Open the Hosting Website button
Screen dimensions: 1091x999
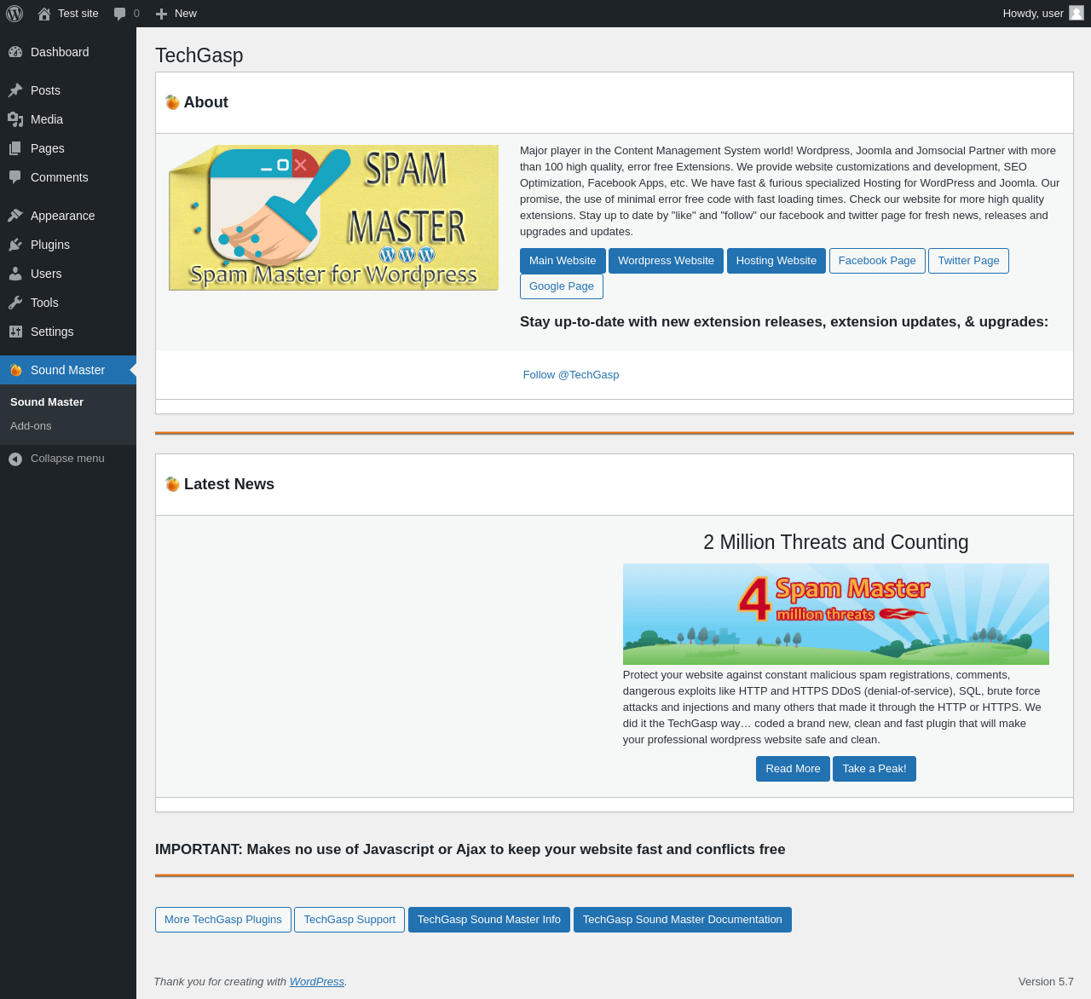coord(776,261)
